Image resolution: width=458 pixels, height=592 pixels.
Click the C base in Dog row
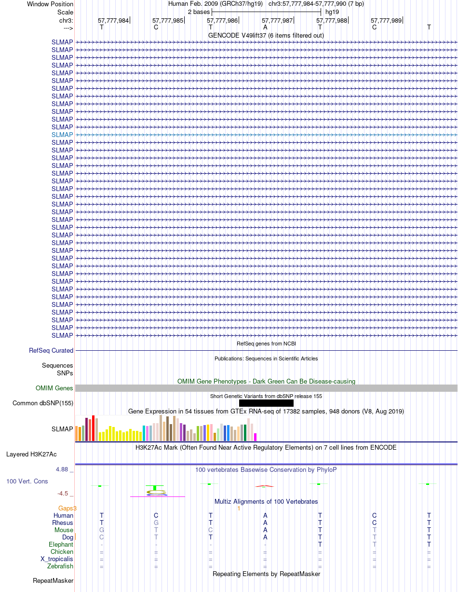tap(101, 537)
